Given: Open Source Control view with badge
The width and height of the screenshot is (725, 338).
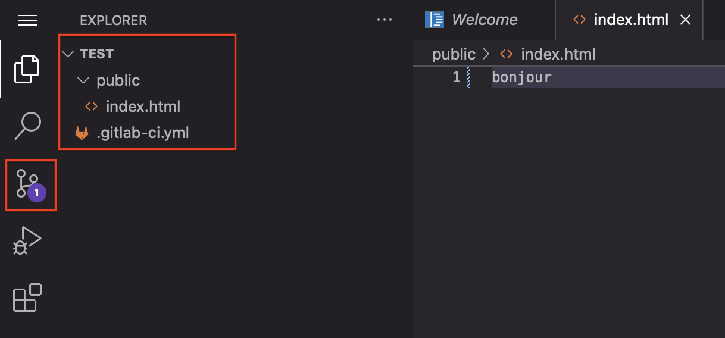Looking at the screenshot, I should [28, 184].
